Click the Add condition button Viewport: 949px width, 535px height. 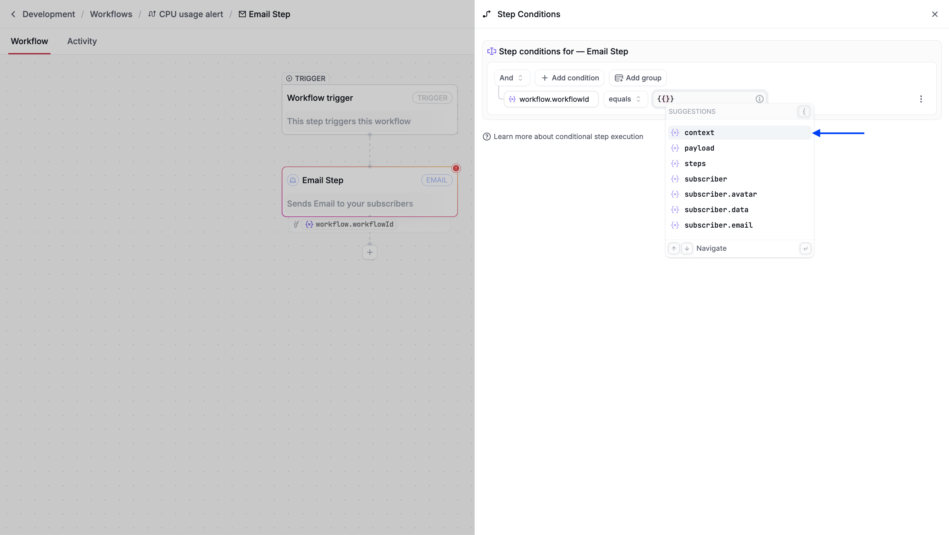click(x=569, y=78)
